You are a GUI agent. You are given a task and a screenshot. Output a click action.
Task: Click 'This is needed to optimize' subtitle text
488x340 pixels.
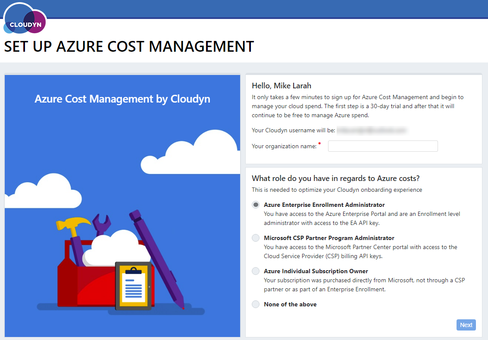[337, 190]
